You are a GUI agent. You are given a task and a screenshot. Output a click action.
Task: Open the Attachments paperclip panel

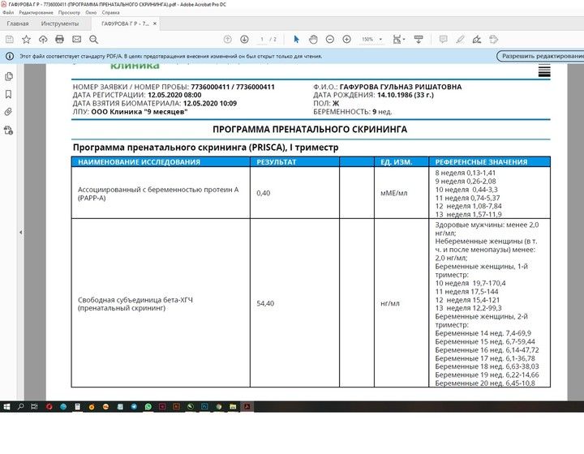pos(9,110)
